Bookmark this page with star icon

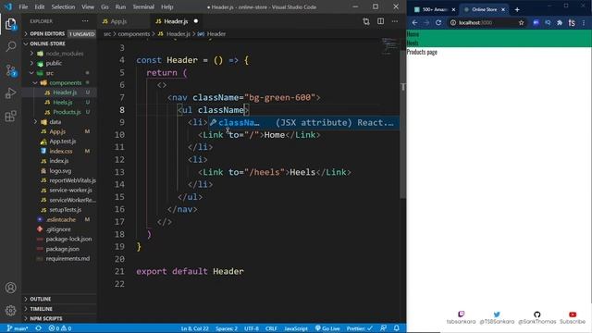pyautogui.click(x=522, y=22)
